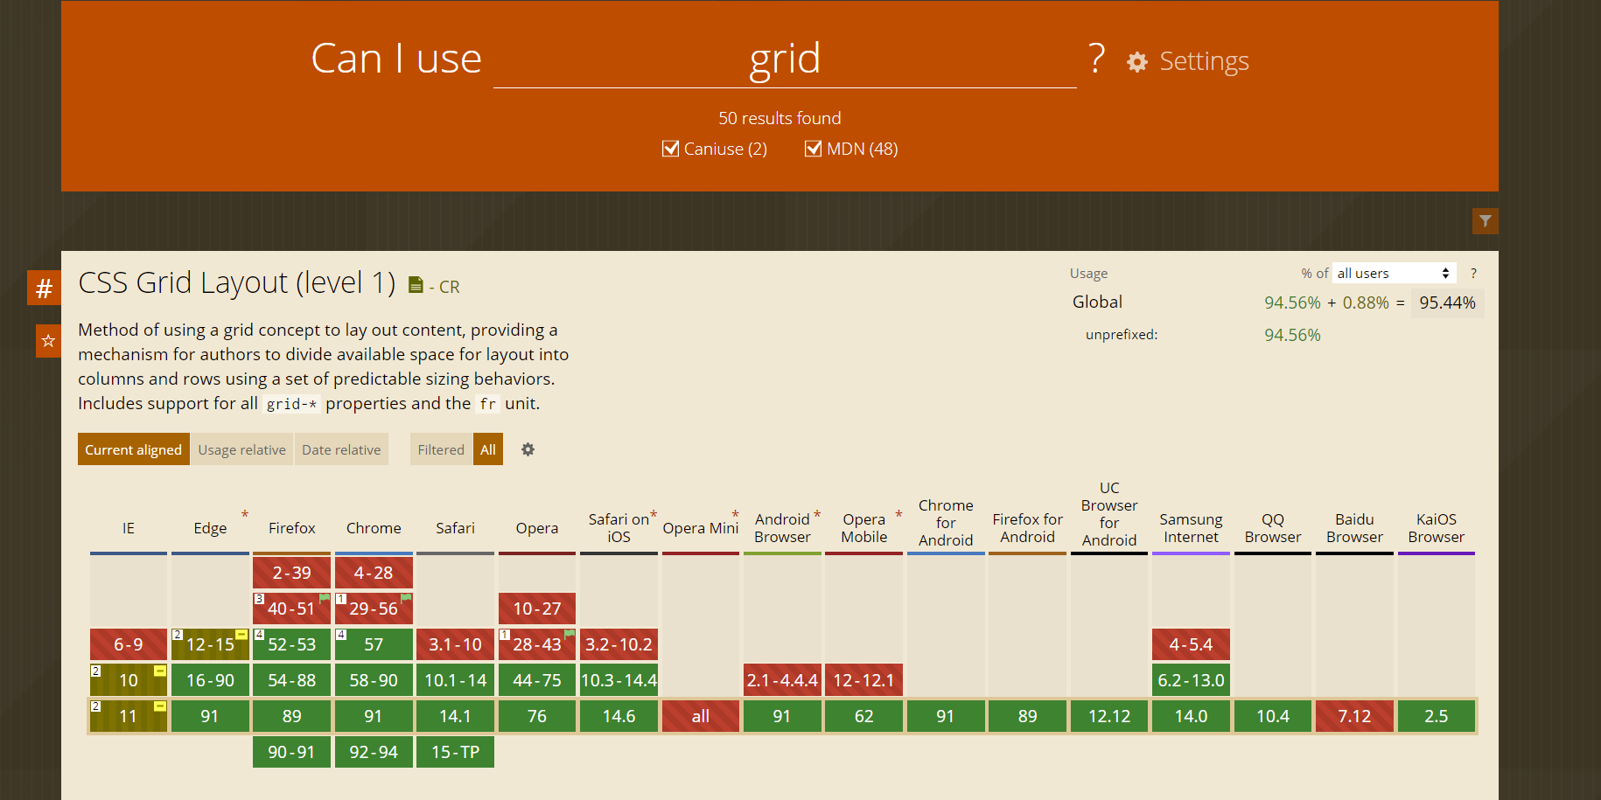Open the all users dropdown

(1394, 274)
